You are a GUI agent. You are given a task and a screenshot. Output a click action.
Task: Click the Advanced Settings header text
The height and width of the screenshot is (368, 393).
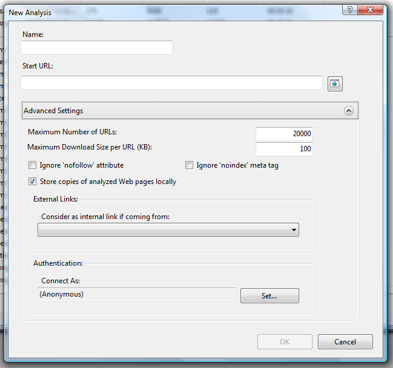point(53,111)
